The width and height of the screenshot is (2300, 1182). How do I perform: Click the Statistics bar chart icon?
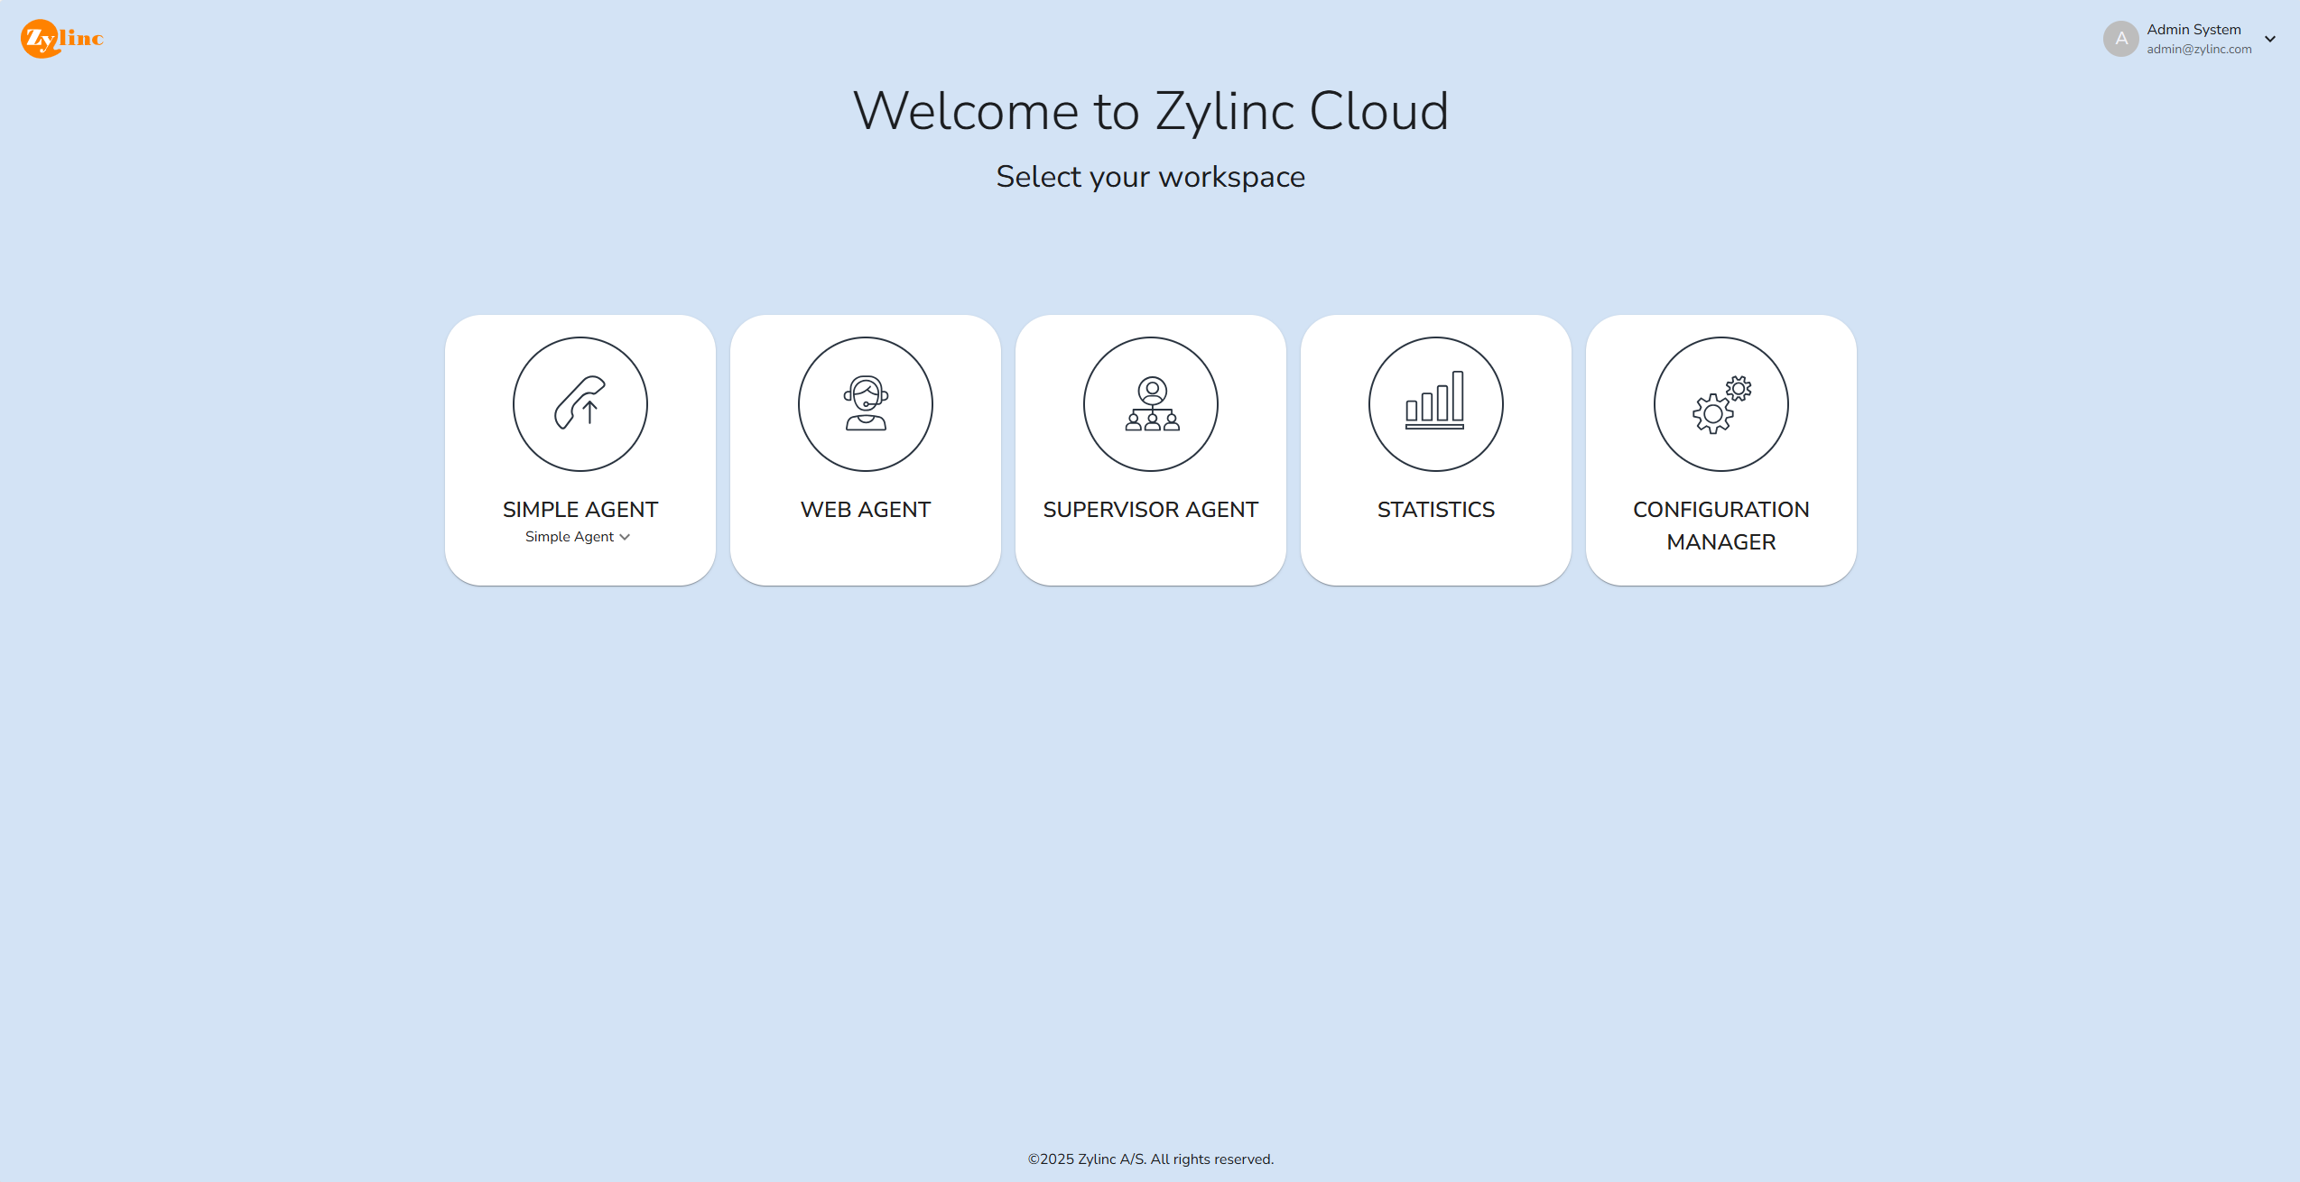(1435, 403)
